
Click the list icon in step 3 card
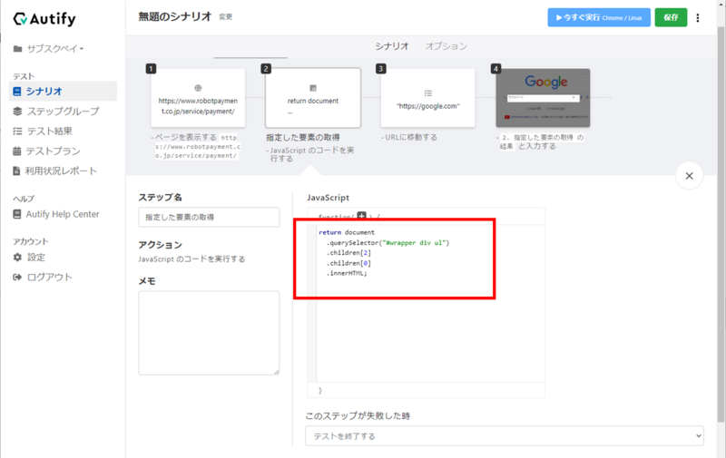click(427, 93)
